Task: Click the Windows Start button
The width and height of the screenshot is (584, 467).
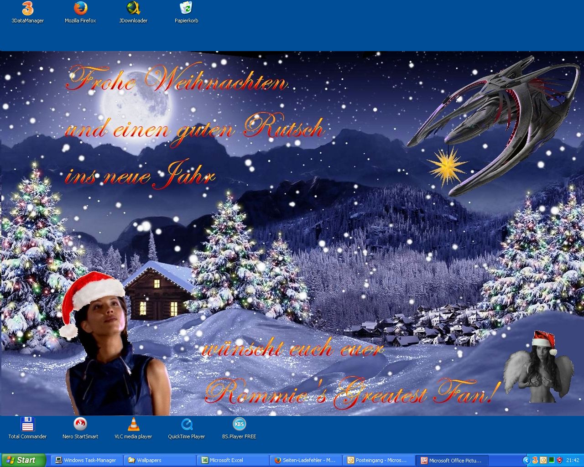Action: tap(23, 460)
